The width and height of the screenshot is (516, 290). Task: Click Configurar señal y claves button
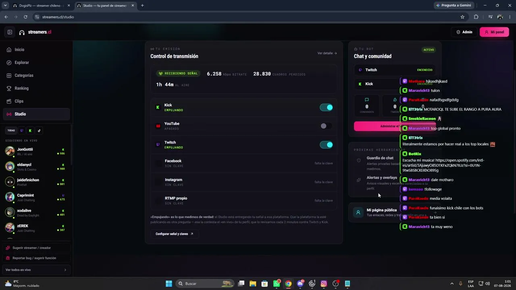[175, 234]
